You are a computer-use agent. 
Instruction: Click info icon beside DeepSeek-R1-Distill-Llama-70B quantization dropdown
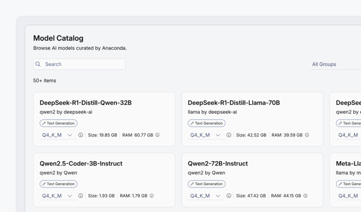click(x=229, y=135)
